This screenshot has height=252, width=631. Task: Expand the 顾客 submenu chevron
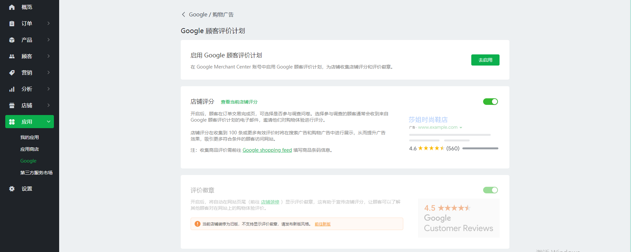coord(49,56)
